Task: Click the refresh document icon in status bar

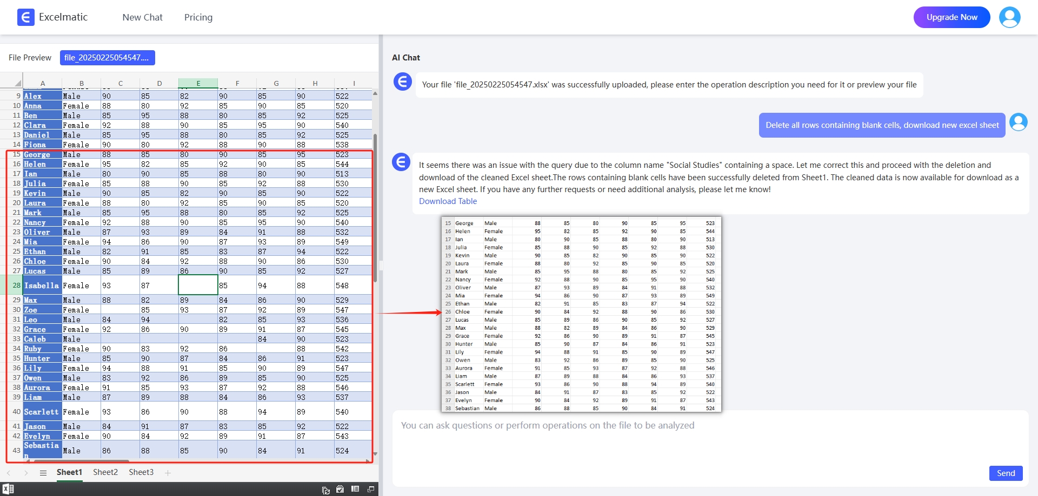Action: (x=325, y=490)
